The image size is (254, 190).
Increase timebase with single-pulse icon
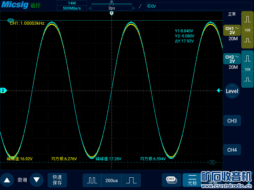point(131,180)
